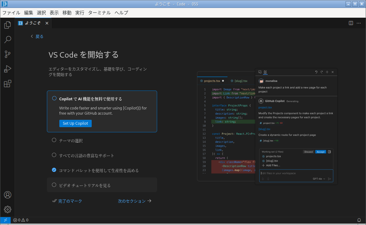Open the Accounts icon in the sidebar
The width and height of the screenshot is (366, 225).
tap(7, 195)
